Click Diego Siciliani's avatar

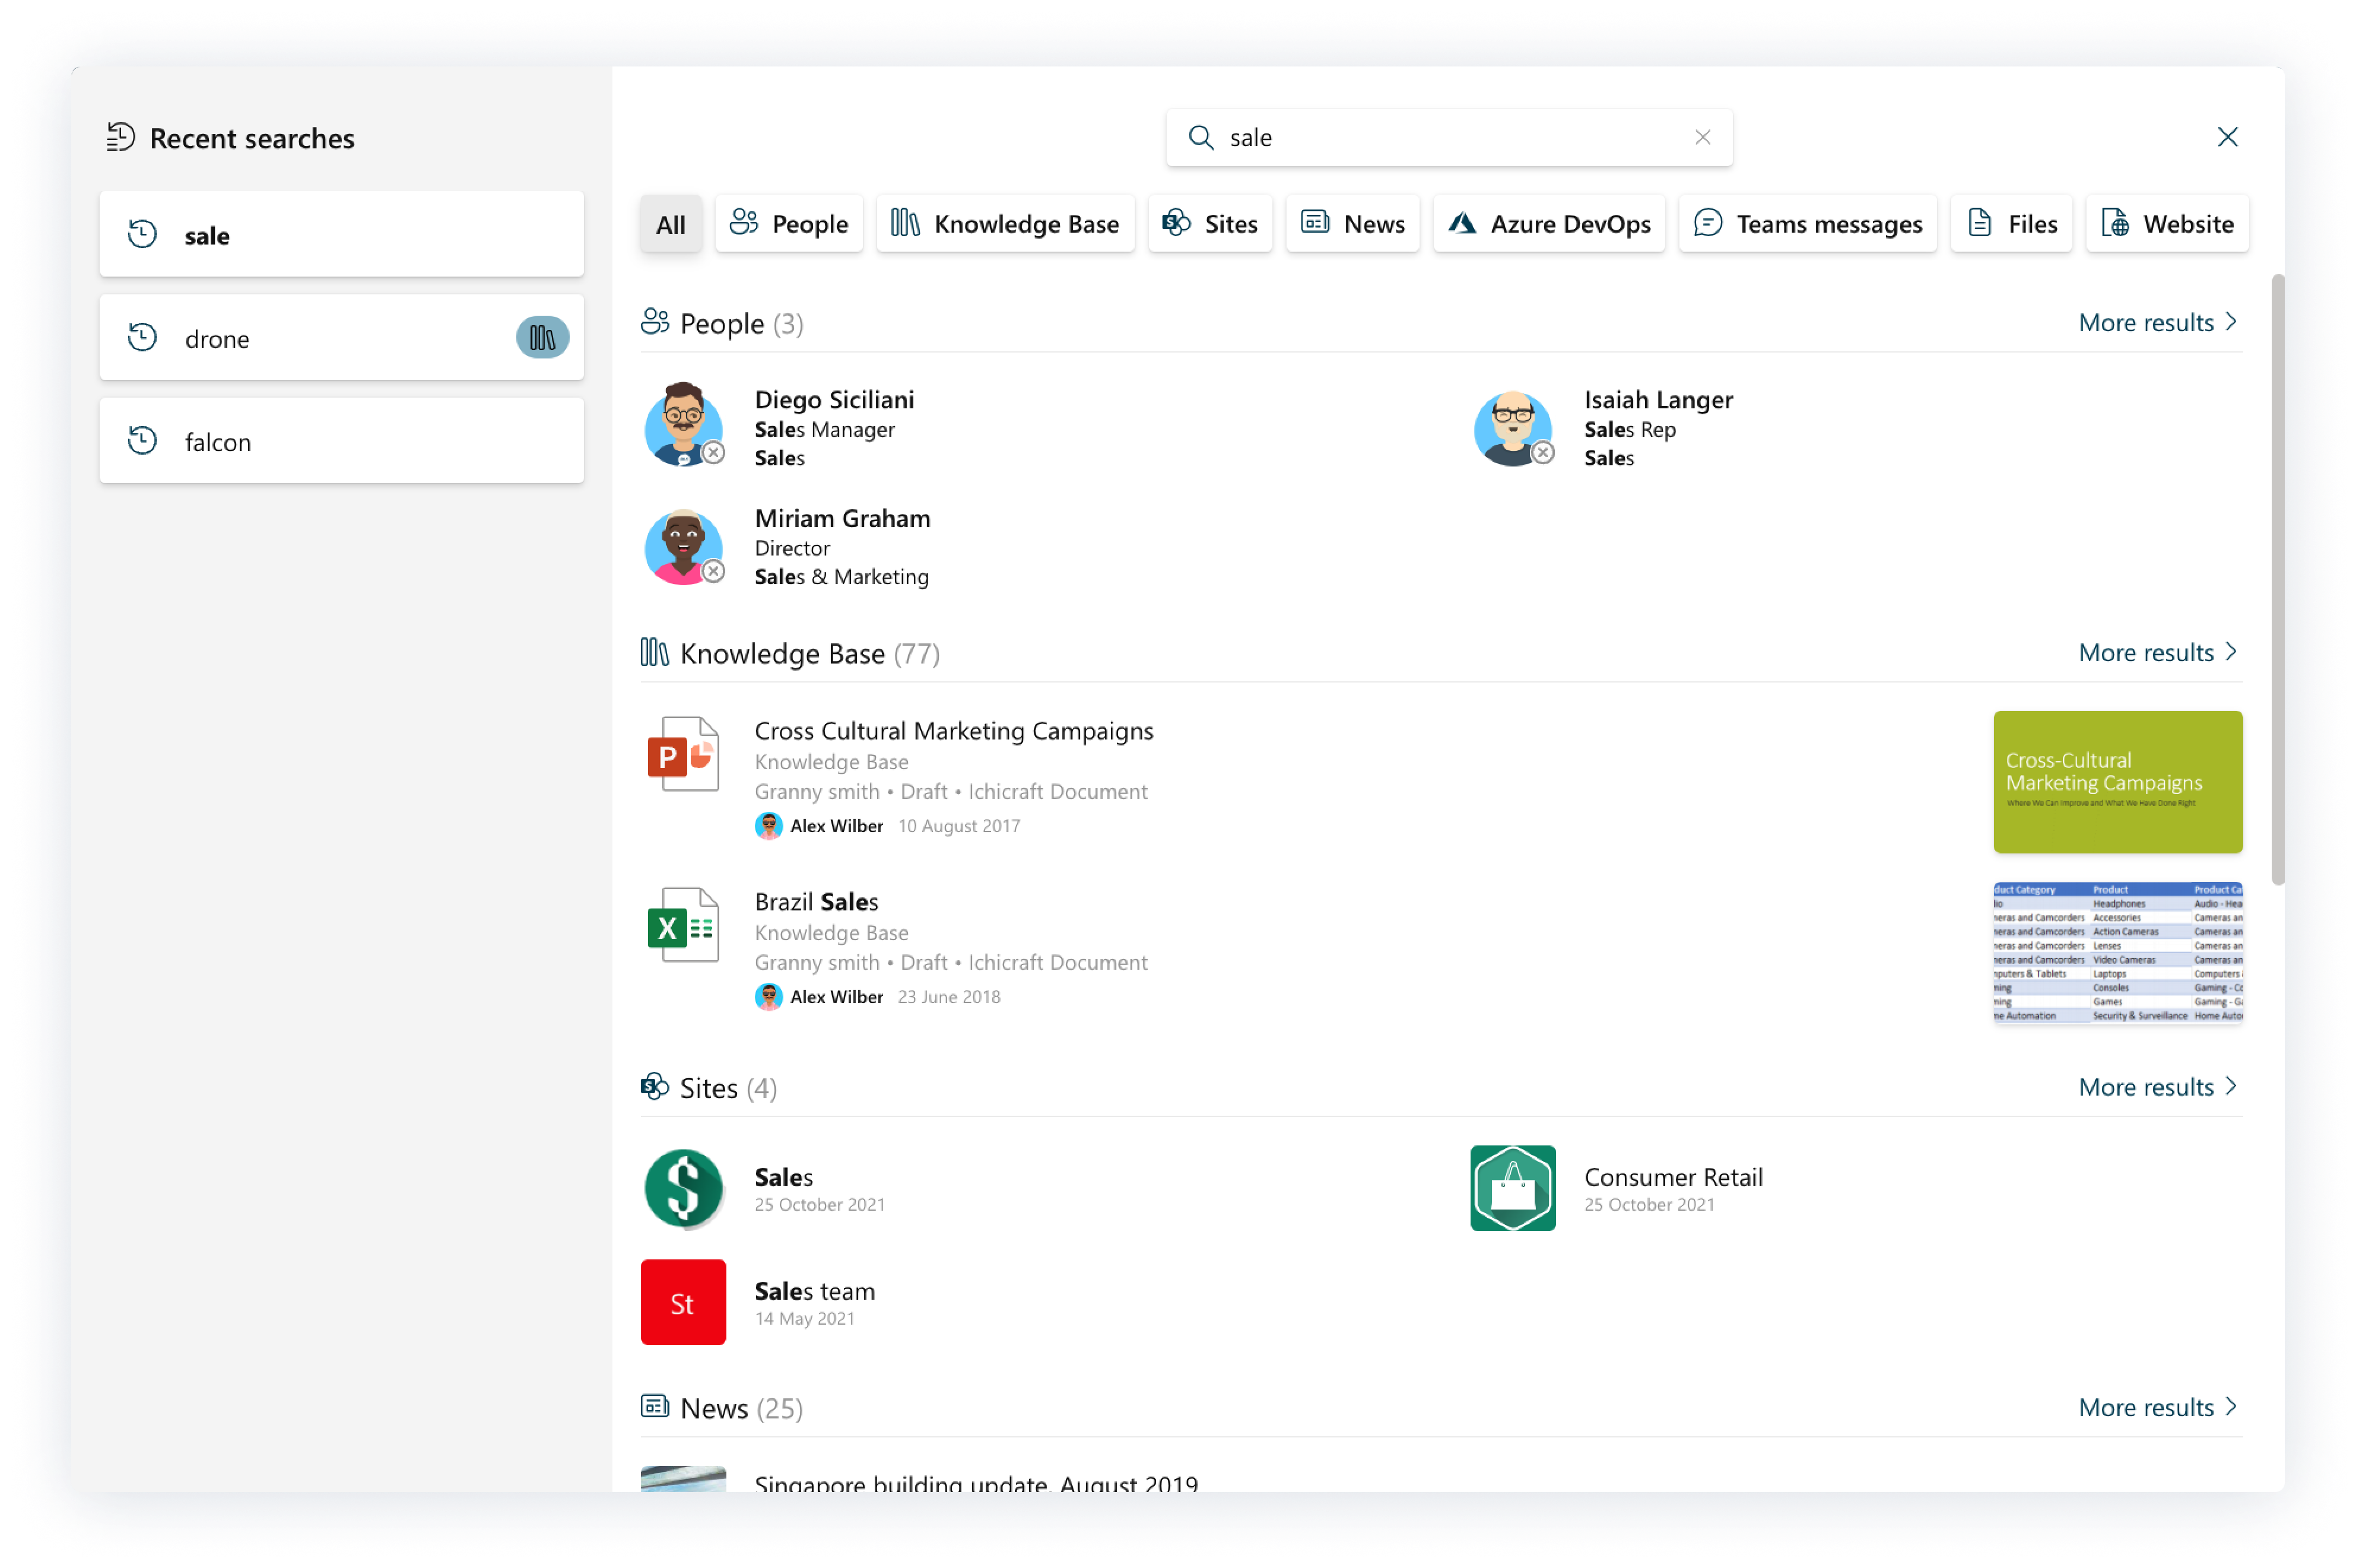683,425
